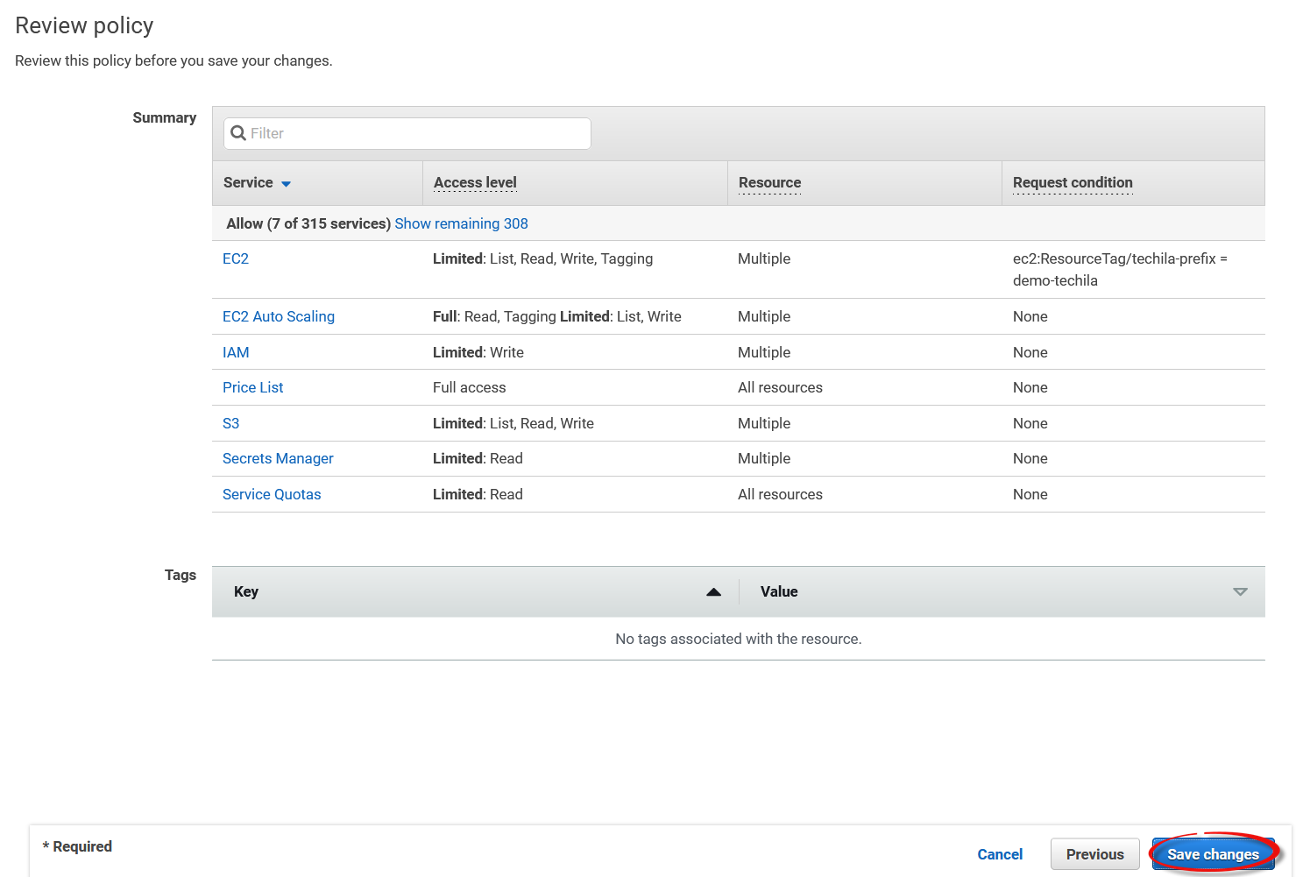The height and width of the screenshot is (877, 1303).
Task: Show remaining 308 services
Action: (x=461, y=223)
